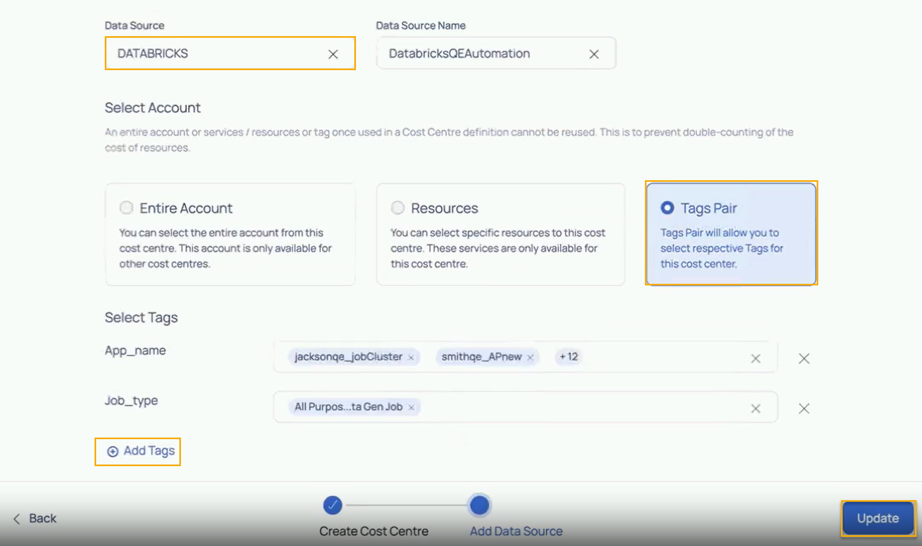This screenshot has width=922, height=546.
Task: Open the Job_type tag values dropdown
Action: 526,407
